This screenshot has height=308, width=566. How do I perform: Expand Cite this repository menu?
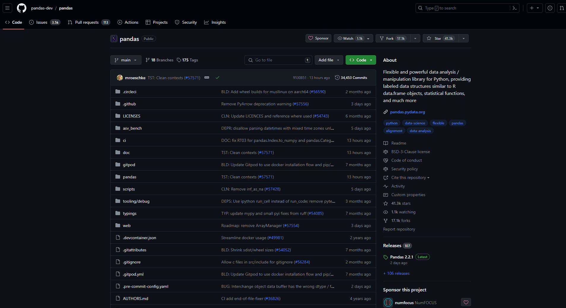coord(410,177)
